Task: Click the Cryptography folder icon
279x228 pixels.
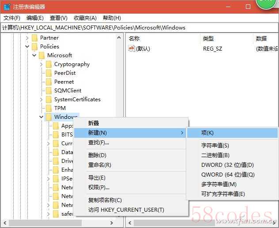Action: coord(49,64)
